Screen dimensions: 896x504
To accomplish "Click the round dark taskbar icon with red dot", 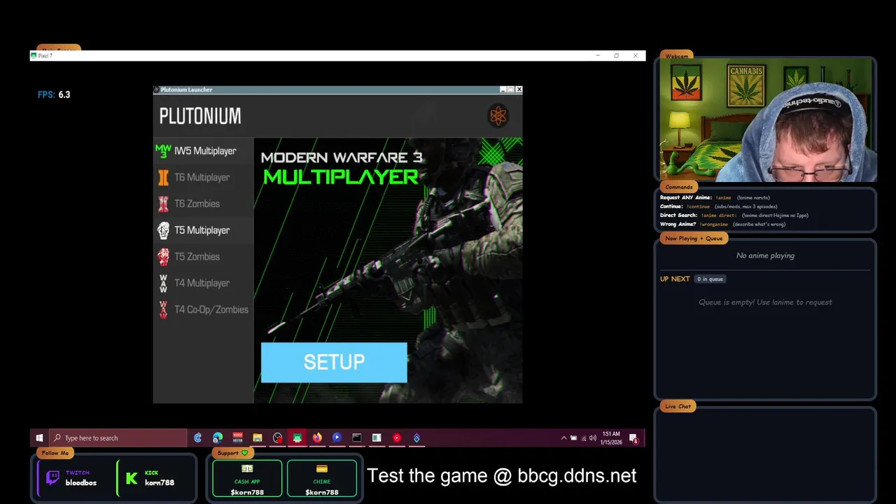I will [x=277, y=438].
